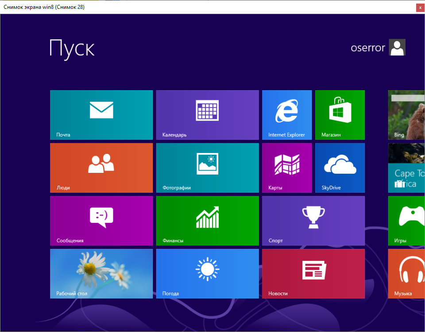Click the window title Снимок экрана win8
This screenshot has height=332, width=425.
tap(44, 7)
